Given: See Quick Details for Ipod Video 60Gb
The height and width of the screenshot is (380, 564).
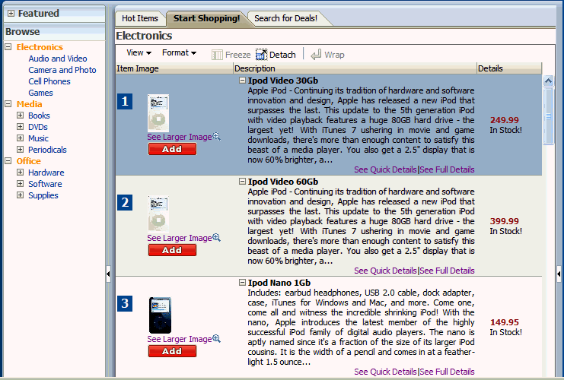Looking at the screenshot, I should 385,271.
